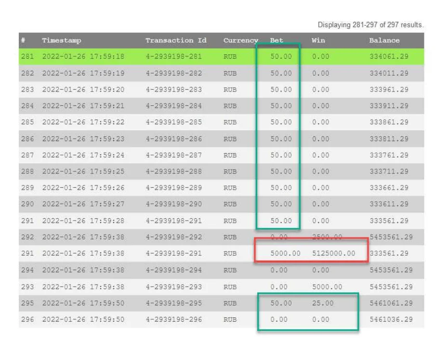Select win amount 5125000.00

[333, 253]
